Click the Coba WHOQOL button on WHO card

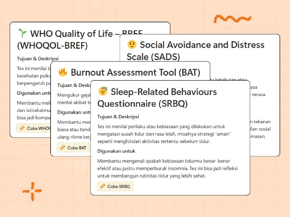click(34, 128)
